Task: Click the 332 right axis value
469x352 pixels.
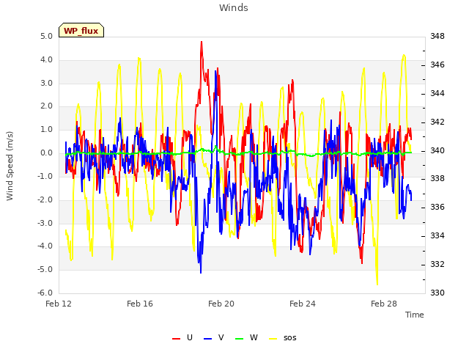Action: coord(437,264)
